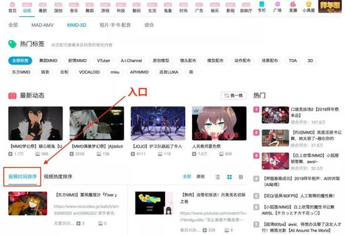Show only 原创 videos filter
This screenshot has height=235, width=345.
point(201,177)
